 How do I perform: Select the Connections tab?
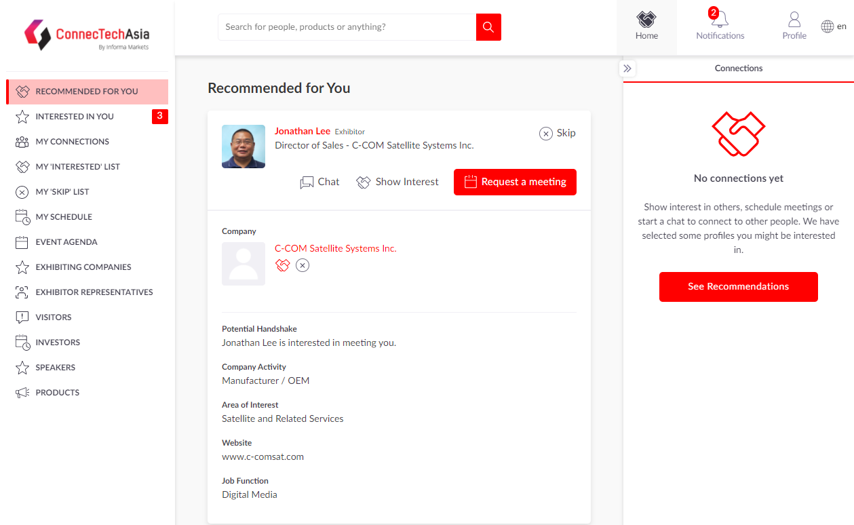click(x=739, y=69)
